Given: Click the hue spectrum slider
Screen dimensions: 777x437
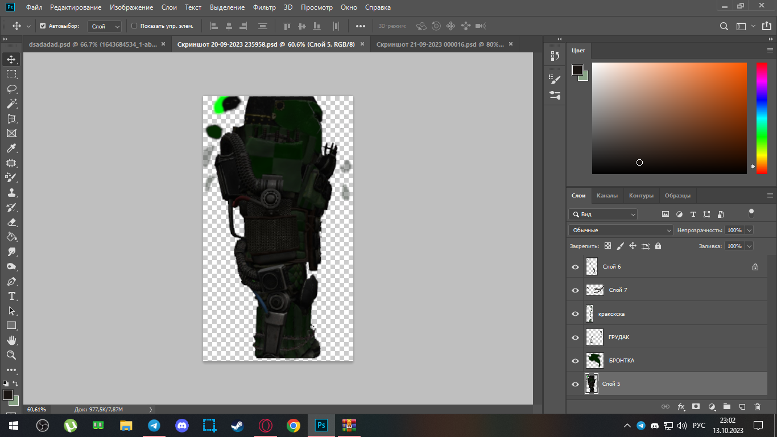Looking at the screenshot, I should coord(762,118).
